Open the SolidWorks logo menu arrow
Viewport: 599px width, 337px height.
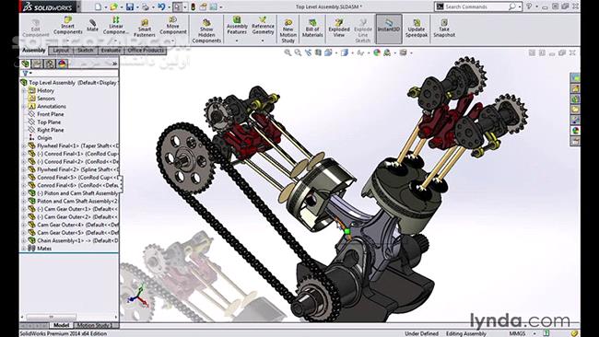coord(78,6)
